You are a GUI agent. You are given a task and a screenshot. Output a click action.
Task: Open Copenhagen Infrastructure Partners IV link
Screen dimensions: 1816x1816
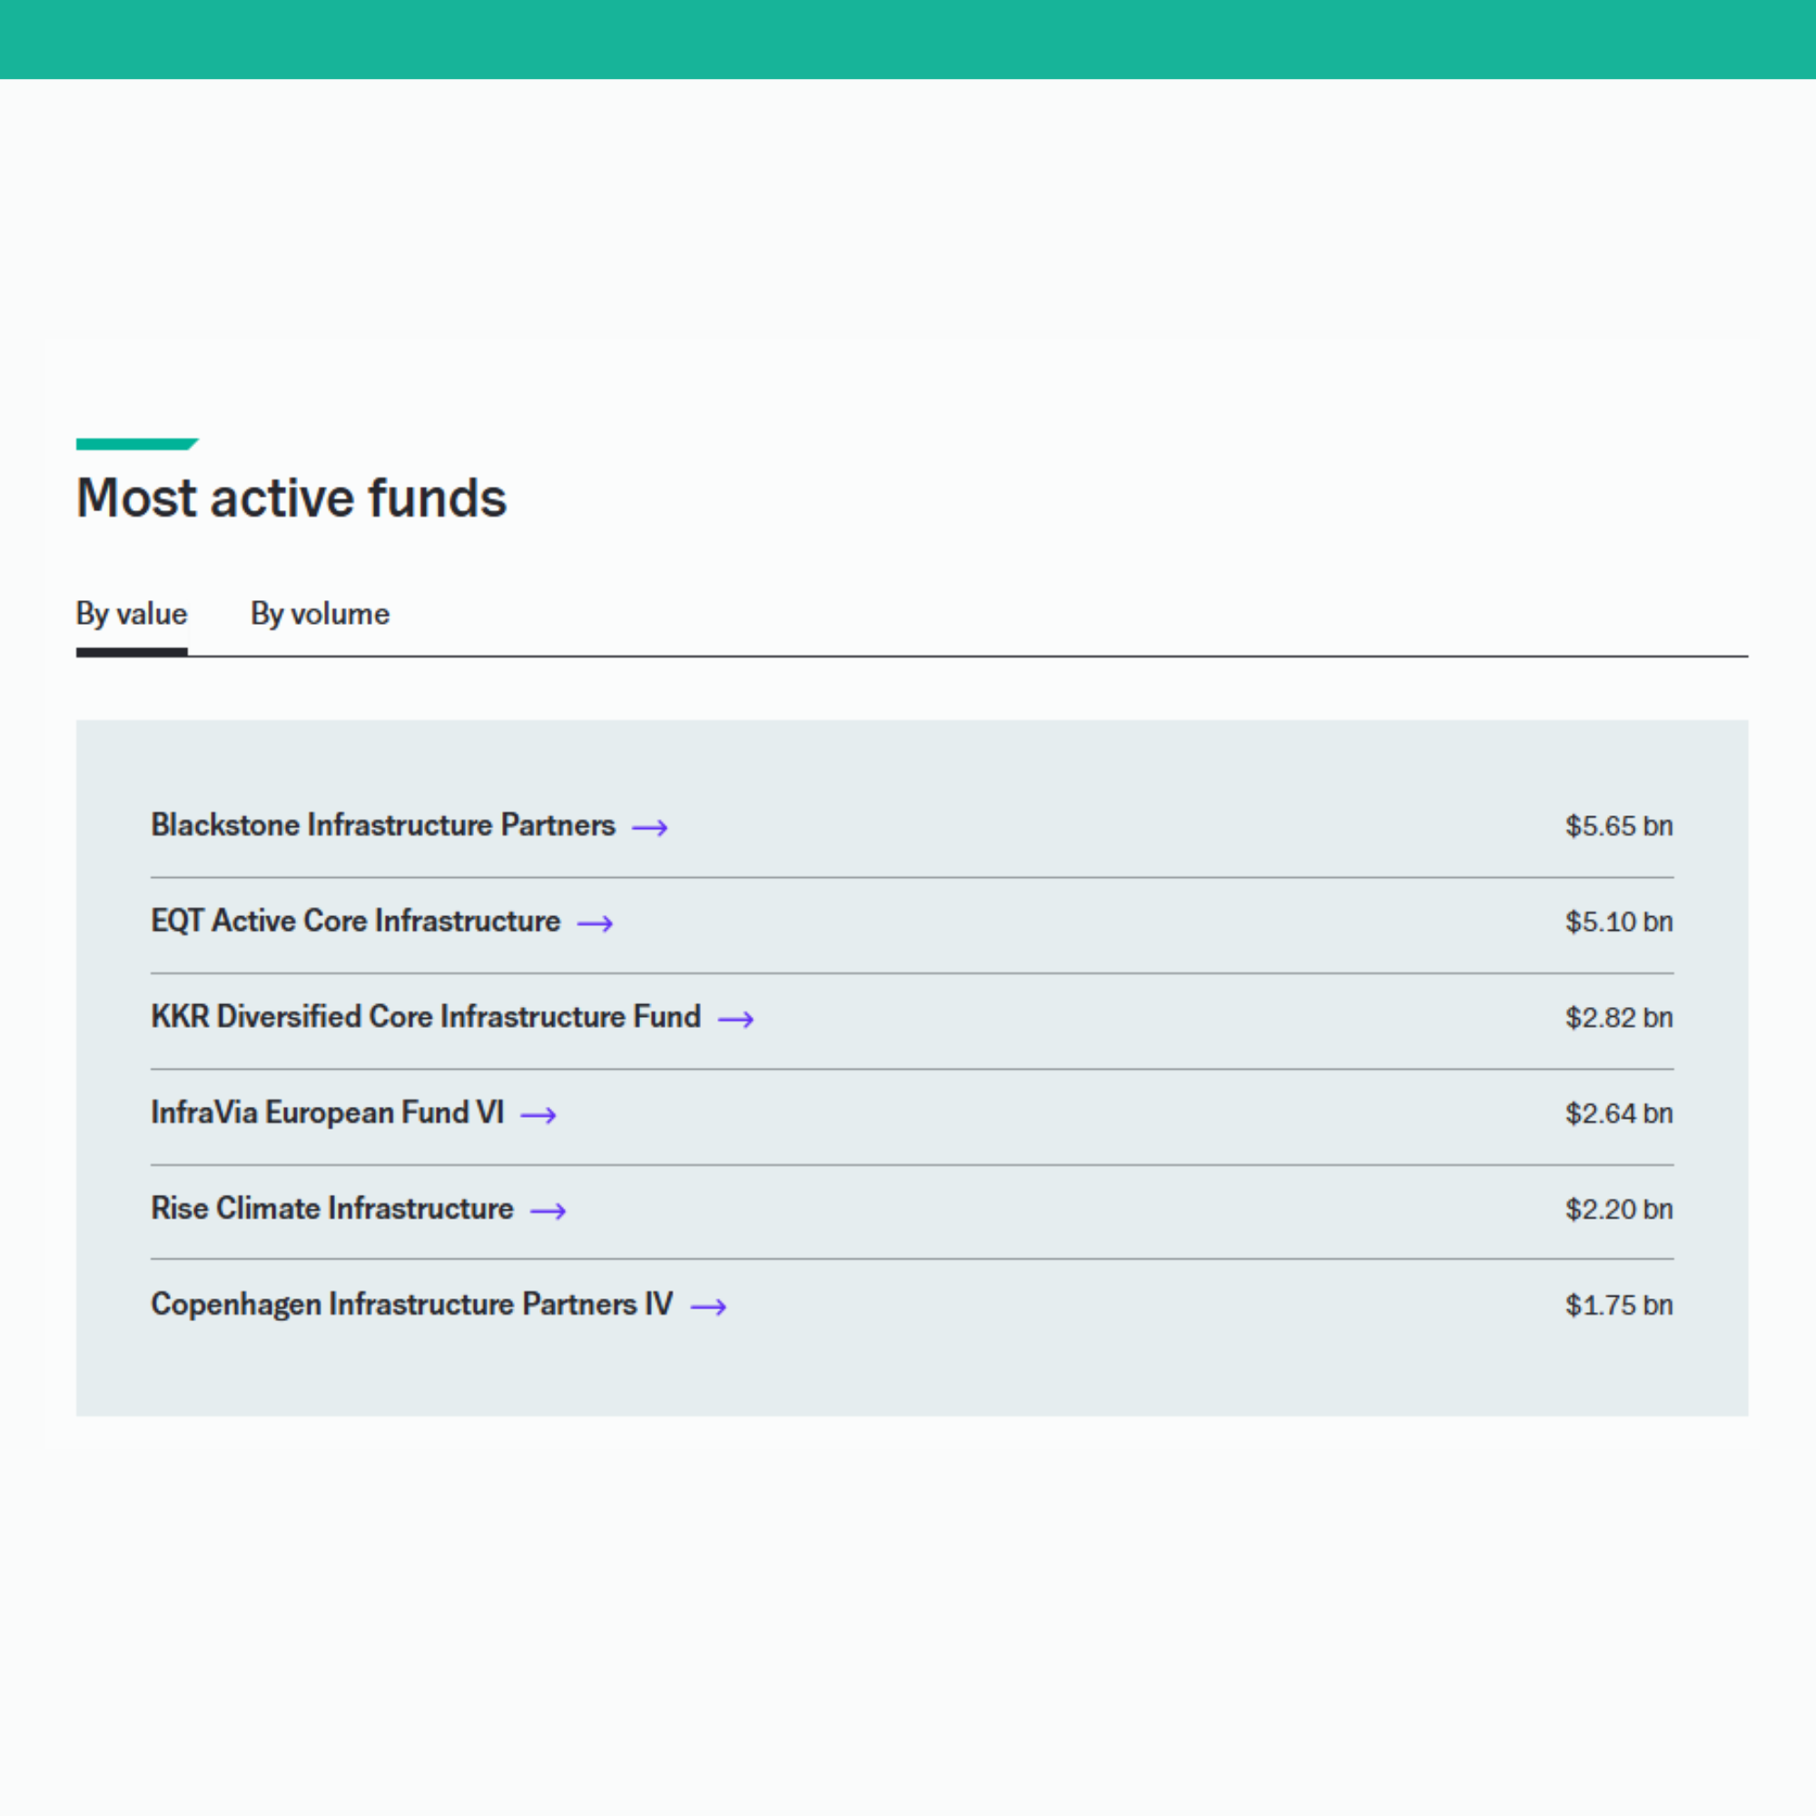click(x=411, y=1305)
